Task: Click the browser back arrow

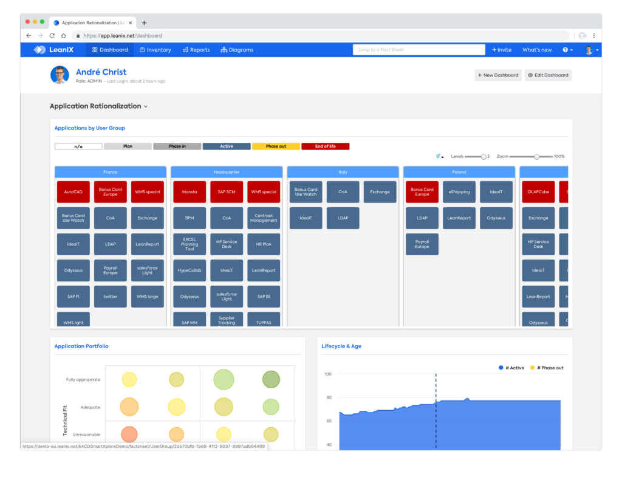Action: (29, 36)
